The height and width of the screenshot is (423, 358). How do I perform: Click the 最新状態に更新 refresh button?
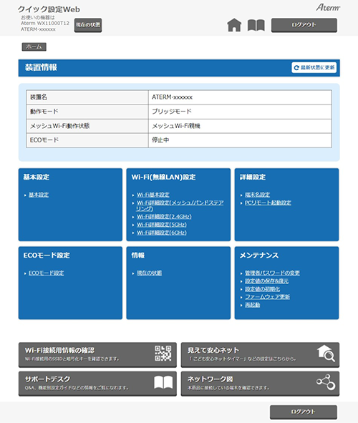[x=314, y=67]
